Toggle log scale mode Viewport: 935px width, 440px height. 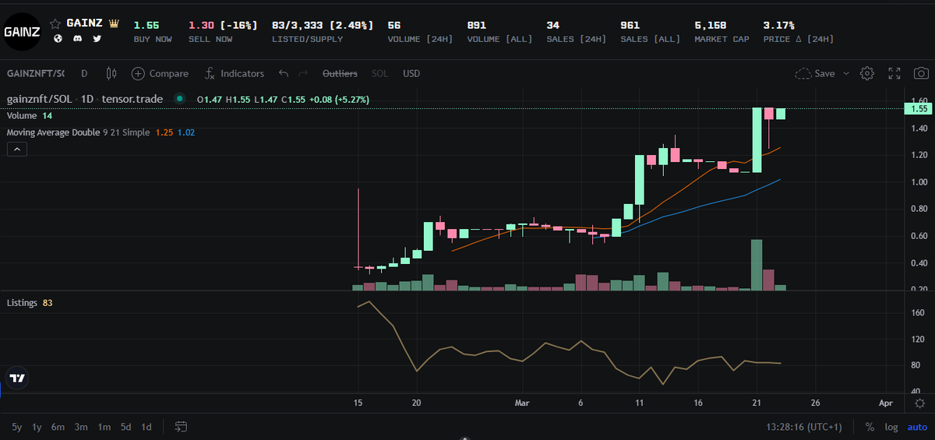pyautogui.click(x=891, y=427)
